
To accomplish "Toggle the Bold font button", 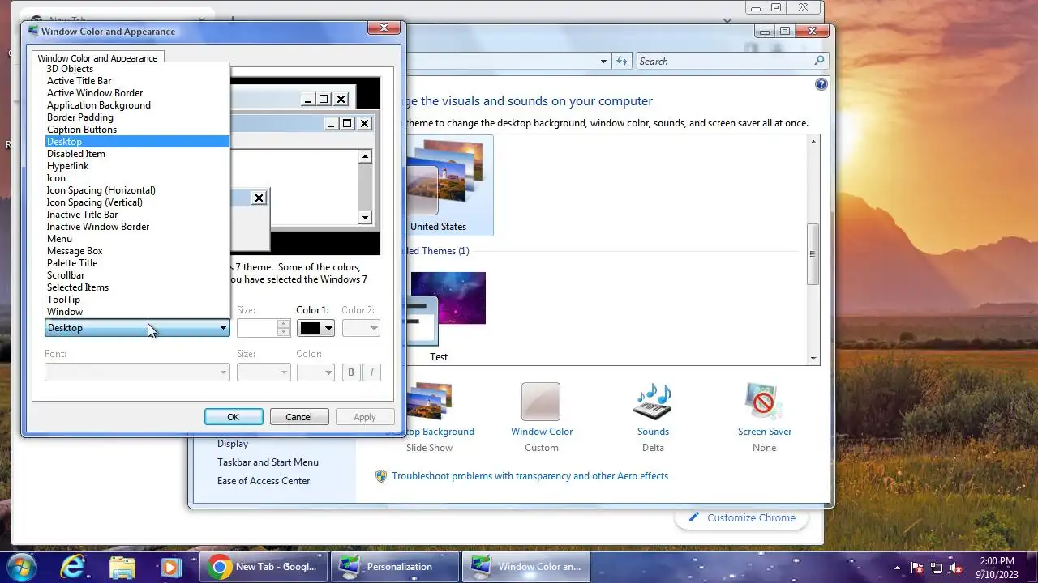I will coord(351,372).
